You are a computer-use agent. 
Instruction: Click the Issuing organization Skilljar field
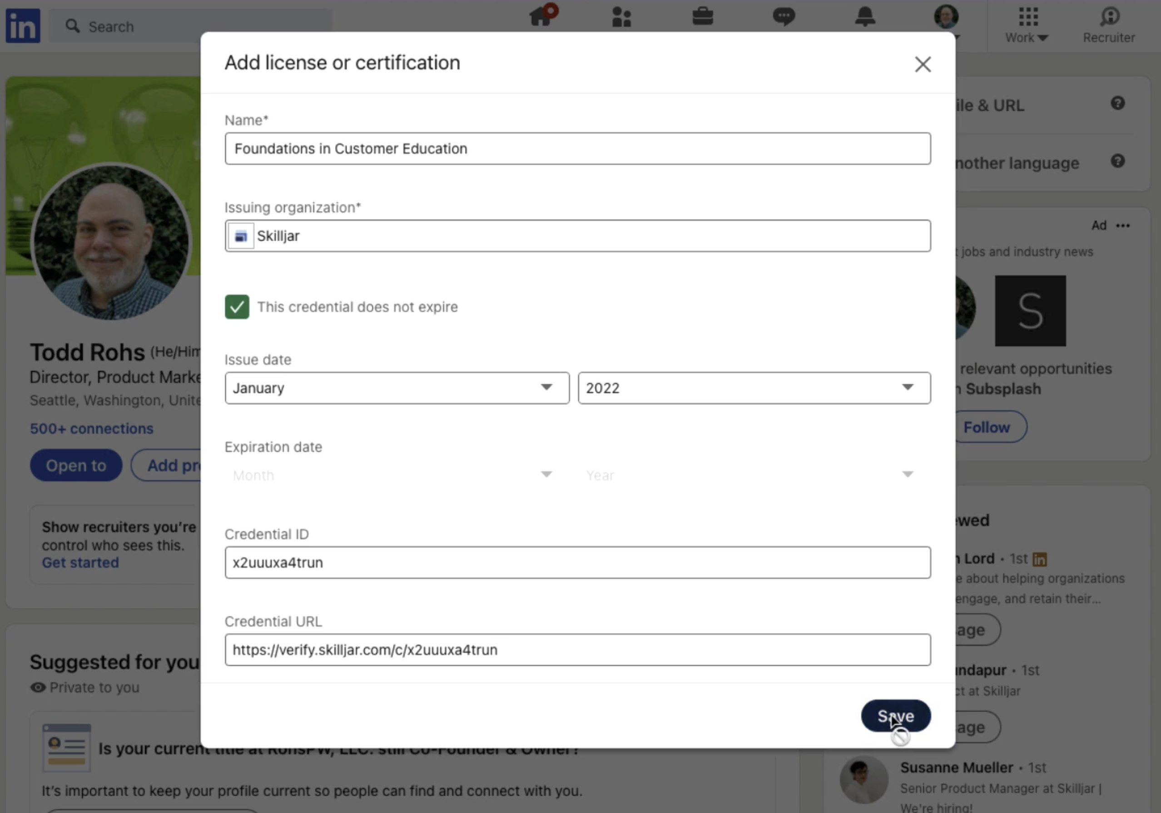tap(577, 236)
